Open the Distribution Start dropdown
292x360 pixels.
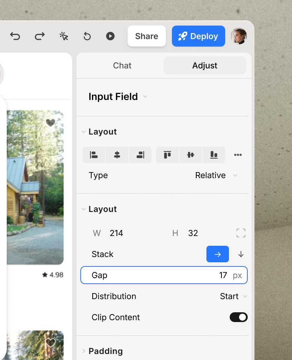(x=233, y=296)
